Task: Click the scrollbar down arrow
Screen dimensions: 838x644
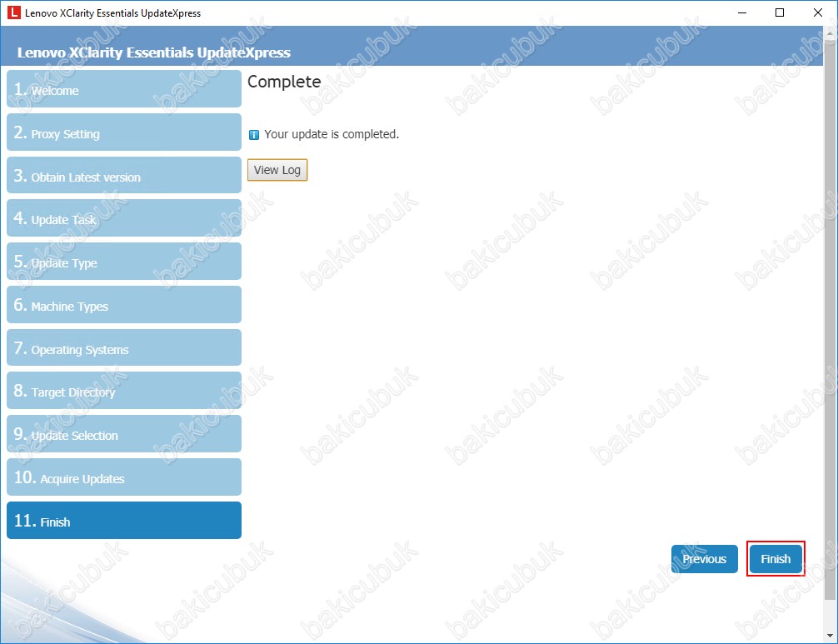Action: tap(830, 636)
